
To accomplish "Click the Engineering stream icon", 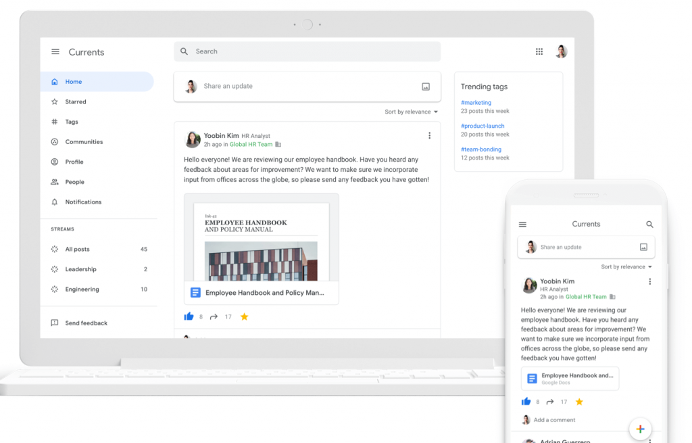I will coord(55,289).
